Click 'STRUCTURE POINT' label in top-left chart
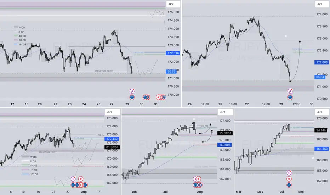 [104, 71]
